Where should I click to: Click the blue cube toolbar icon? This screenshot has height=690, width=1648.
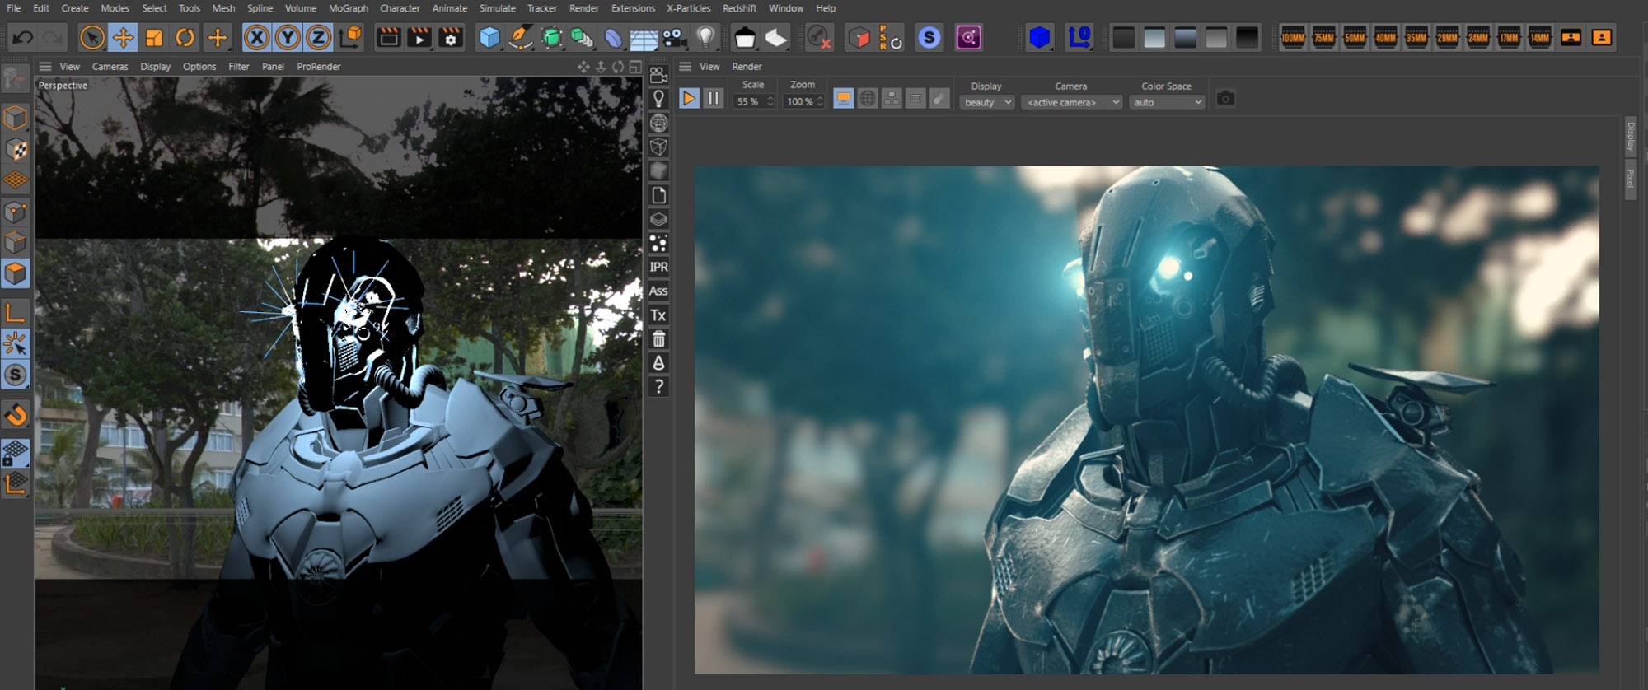click(x=1040, y=37)
